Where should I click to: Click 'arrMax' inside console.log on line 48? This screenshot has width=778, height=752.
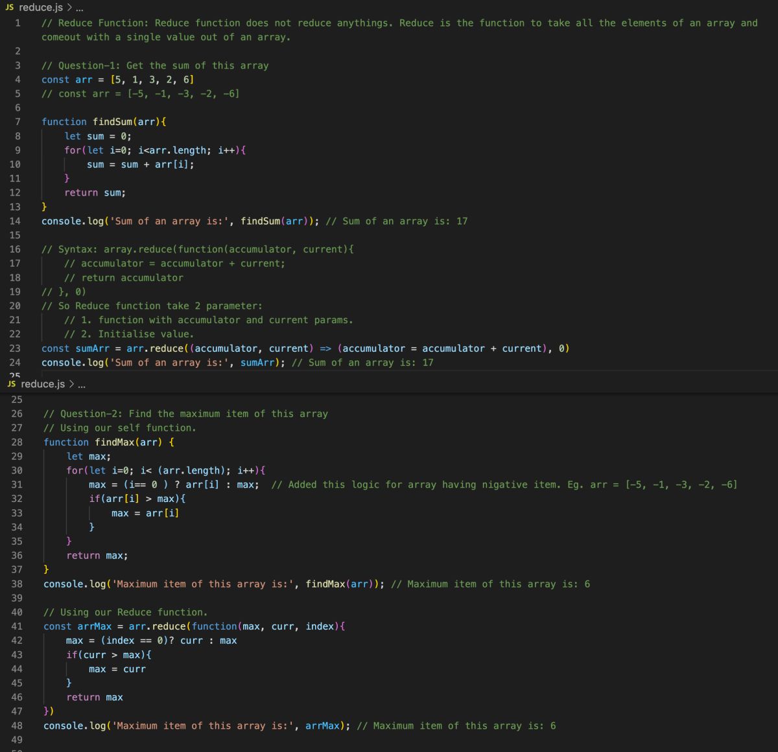tap(322, 726)
